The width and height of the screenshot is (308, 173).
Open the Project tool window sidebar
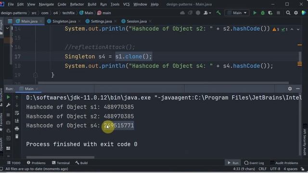click(1, 27)
